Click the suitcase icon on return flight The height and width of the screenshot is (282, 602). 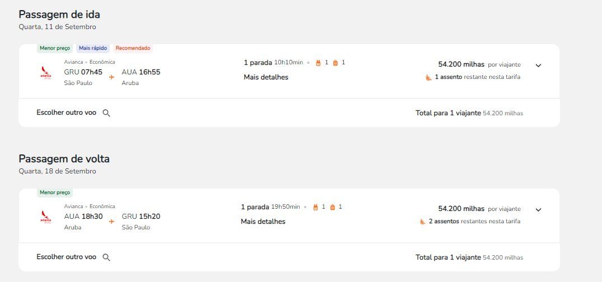(333, 207)
